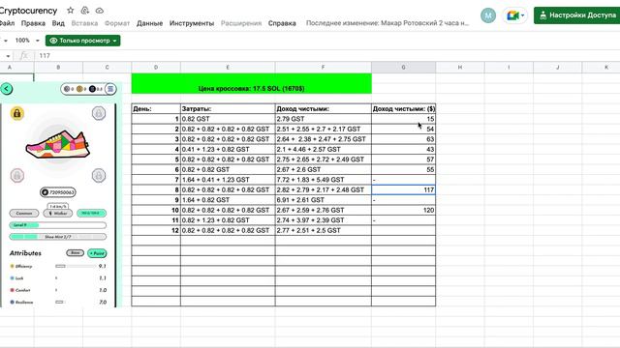Open the Инструменты menu

click(192, 23)
